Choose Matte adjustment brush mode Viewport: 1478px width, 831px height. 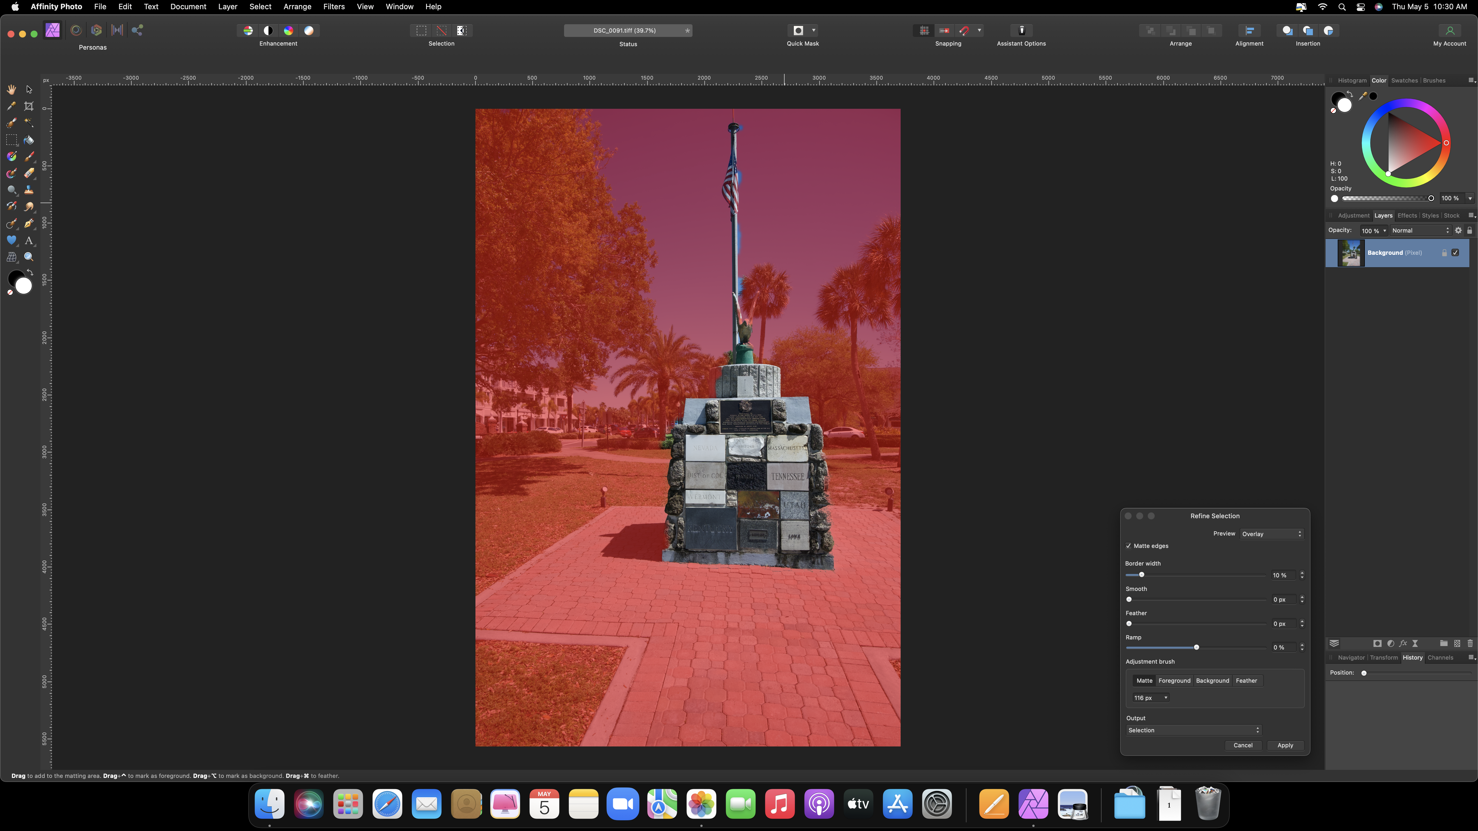1144,681
